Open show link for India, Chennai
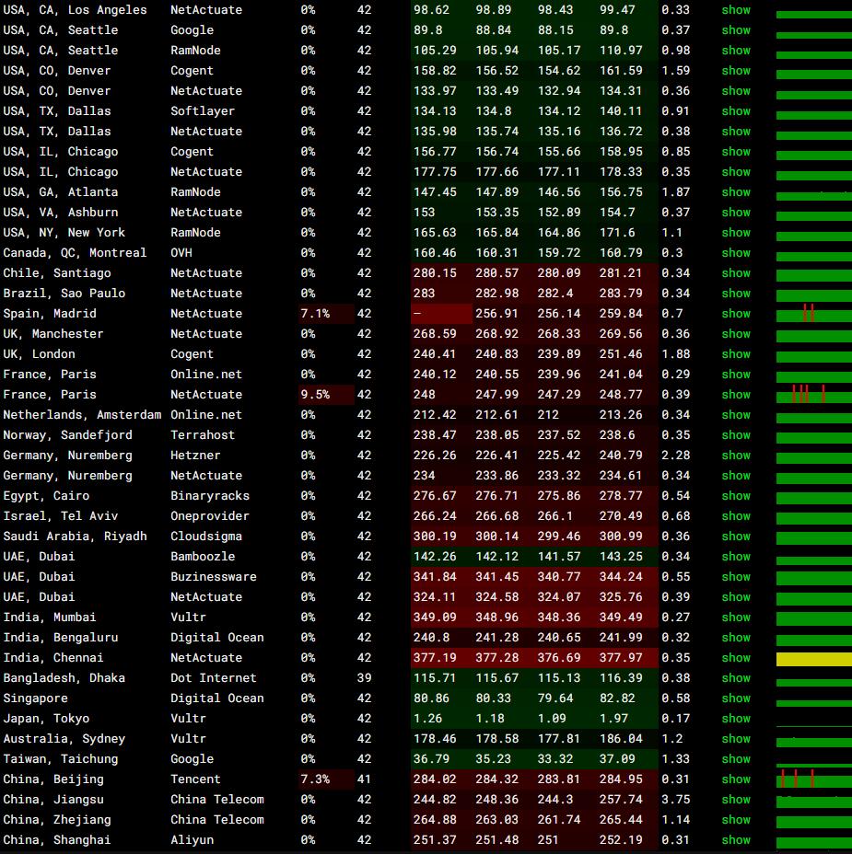The image size is (852, 854). [736, 657]
